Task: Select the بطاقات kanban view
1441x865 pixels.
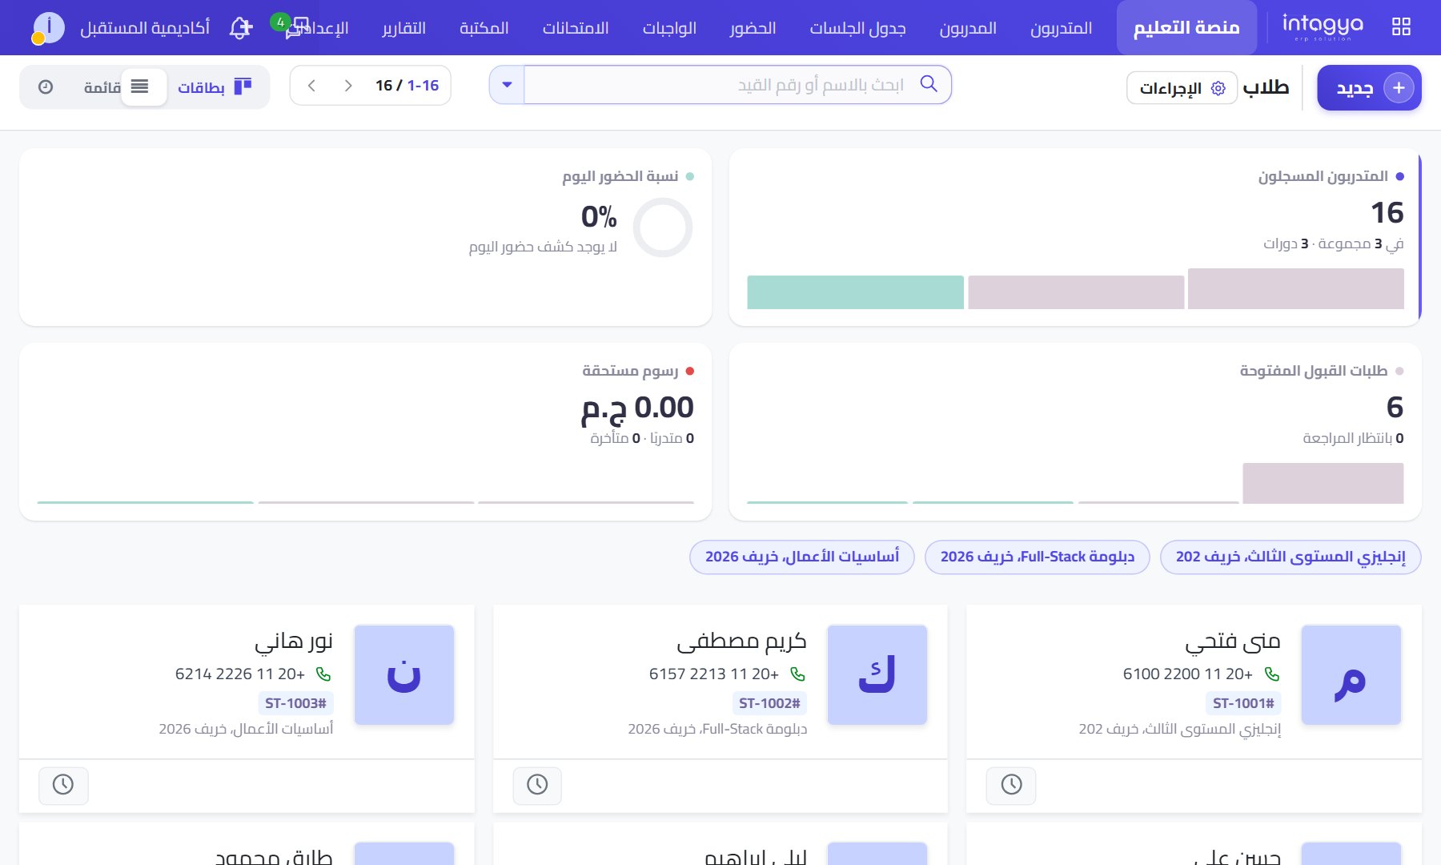Action: point(215,86)
